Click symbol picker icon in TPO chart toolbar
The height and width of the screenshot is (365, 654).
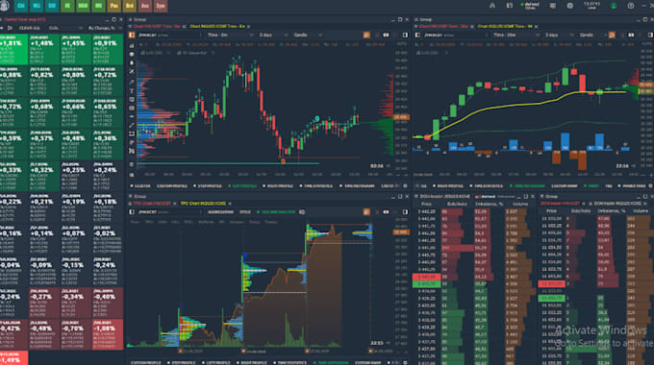(132, 212)
